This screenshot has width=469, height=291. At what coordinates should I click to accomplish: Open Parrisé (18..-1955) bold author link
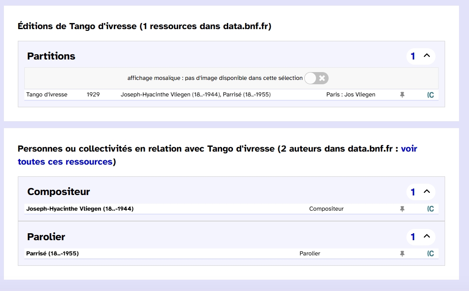click(53, 254)
